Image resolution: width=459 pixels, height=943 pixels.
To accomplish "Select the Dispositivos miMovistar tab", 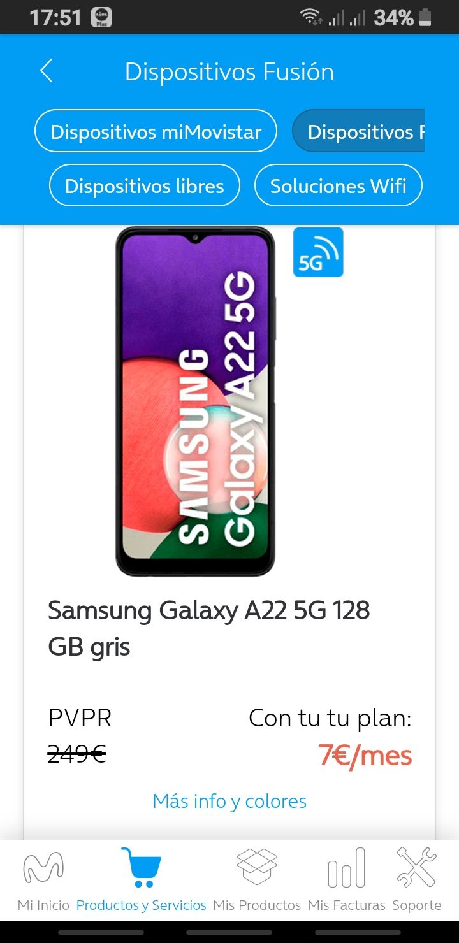I will 156,131.
